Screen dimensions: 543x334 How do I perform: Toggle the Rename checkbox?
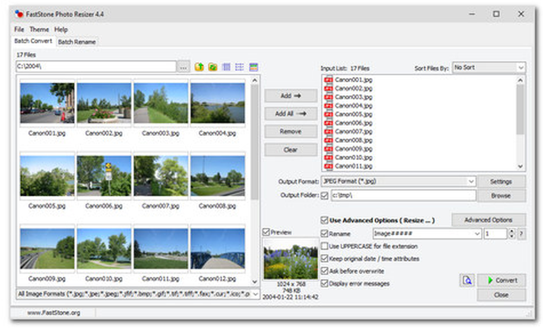pyautogui.click(x=325, y=234)
